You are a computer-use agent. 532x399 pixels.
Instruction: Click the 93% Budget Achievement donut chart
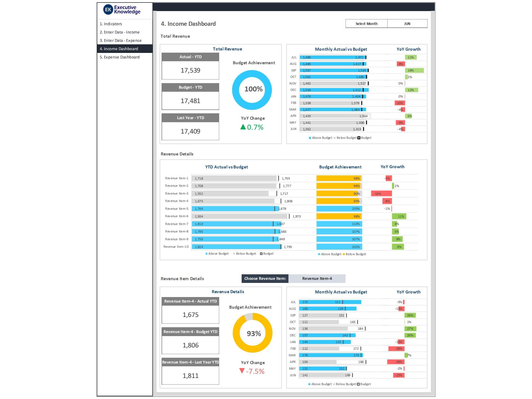coord(252,333)
